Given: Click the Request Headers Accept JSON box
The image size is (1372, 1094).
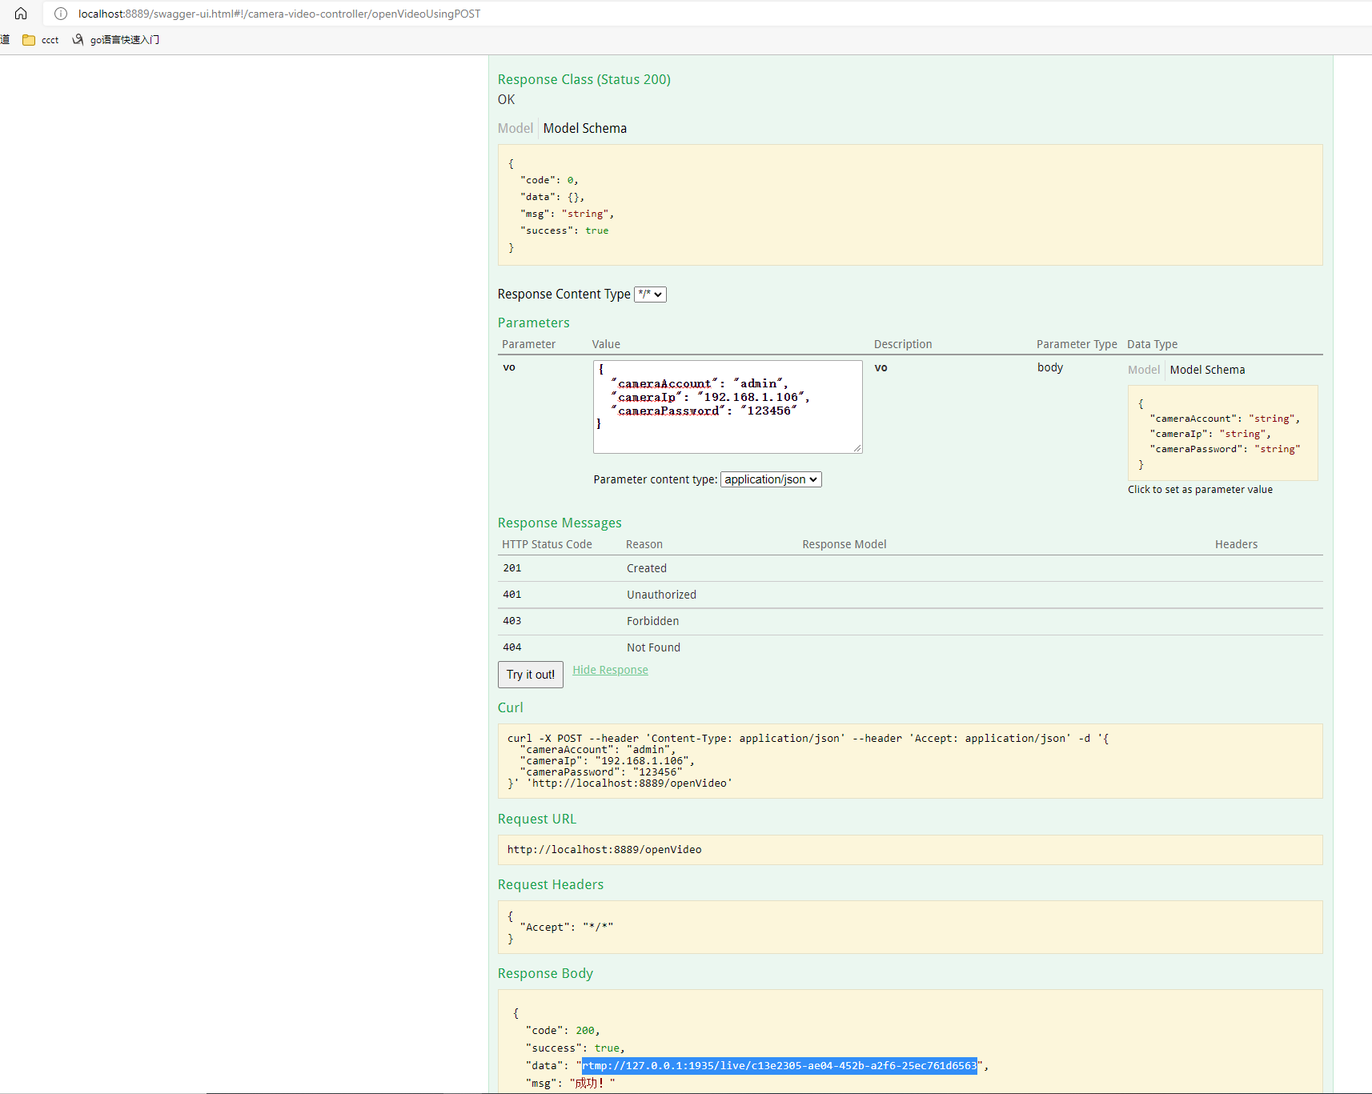Looking at the screenshot, I should (910, 928).
